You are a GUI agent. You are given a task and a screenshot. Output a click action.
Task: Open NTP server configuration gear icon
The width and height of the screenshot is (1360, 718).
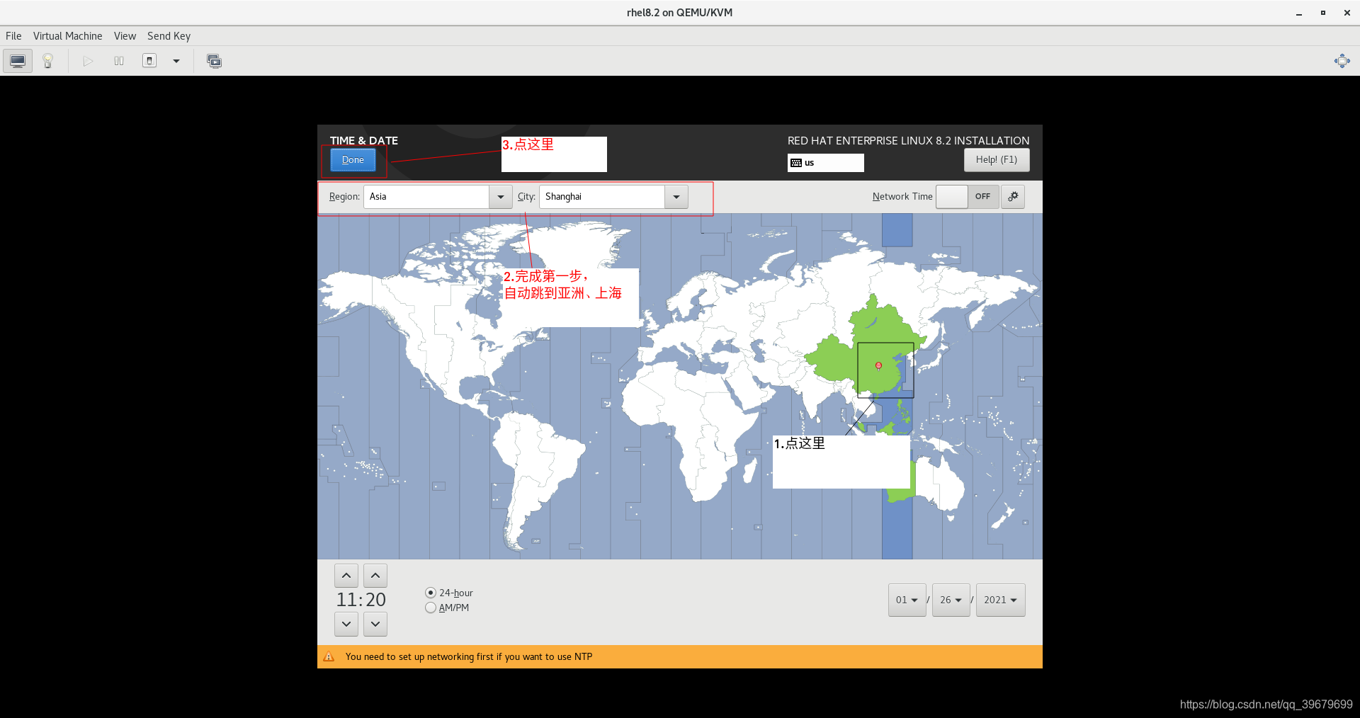click(x=1013, y=197)
